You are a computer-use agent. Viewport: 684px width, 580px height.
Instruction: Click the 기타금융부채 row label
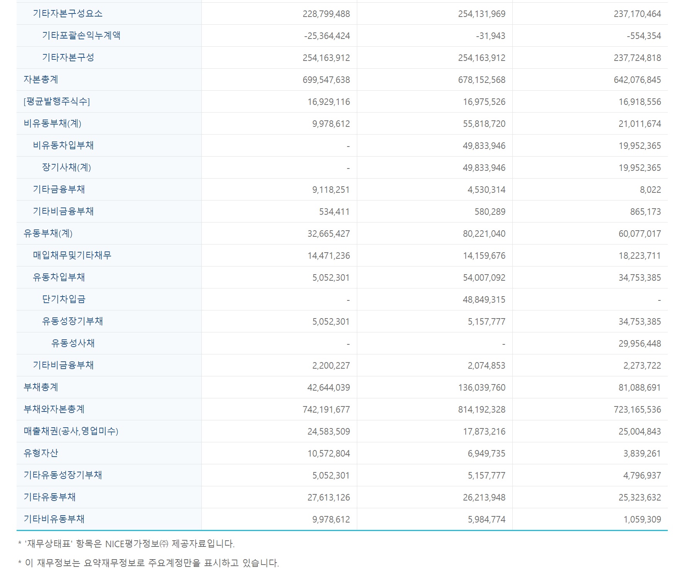(59, 189)
